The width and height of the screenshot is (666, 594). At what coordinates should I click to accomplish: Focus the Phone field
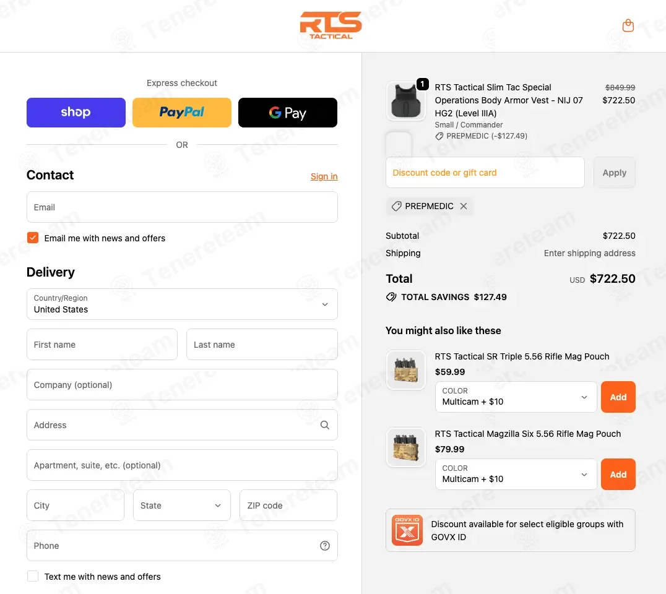click(182, 546)
